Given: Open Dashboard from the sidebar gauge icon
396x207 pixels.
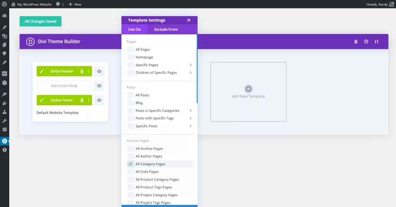Looking at the screenshot, I should pos(4,16).
